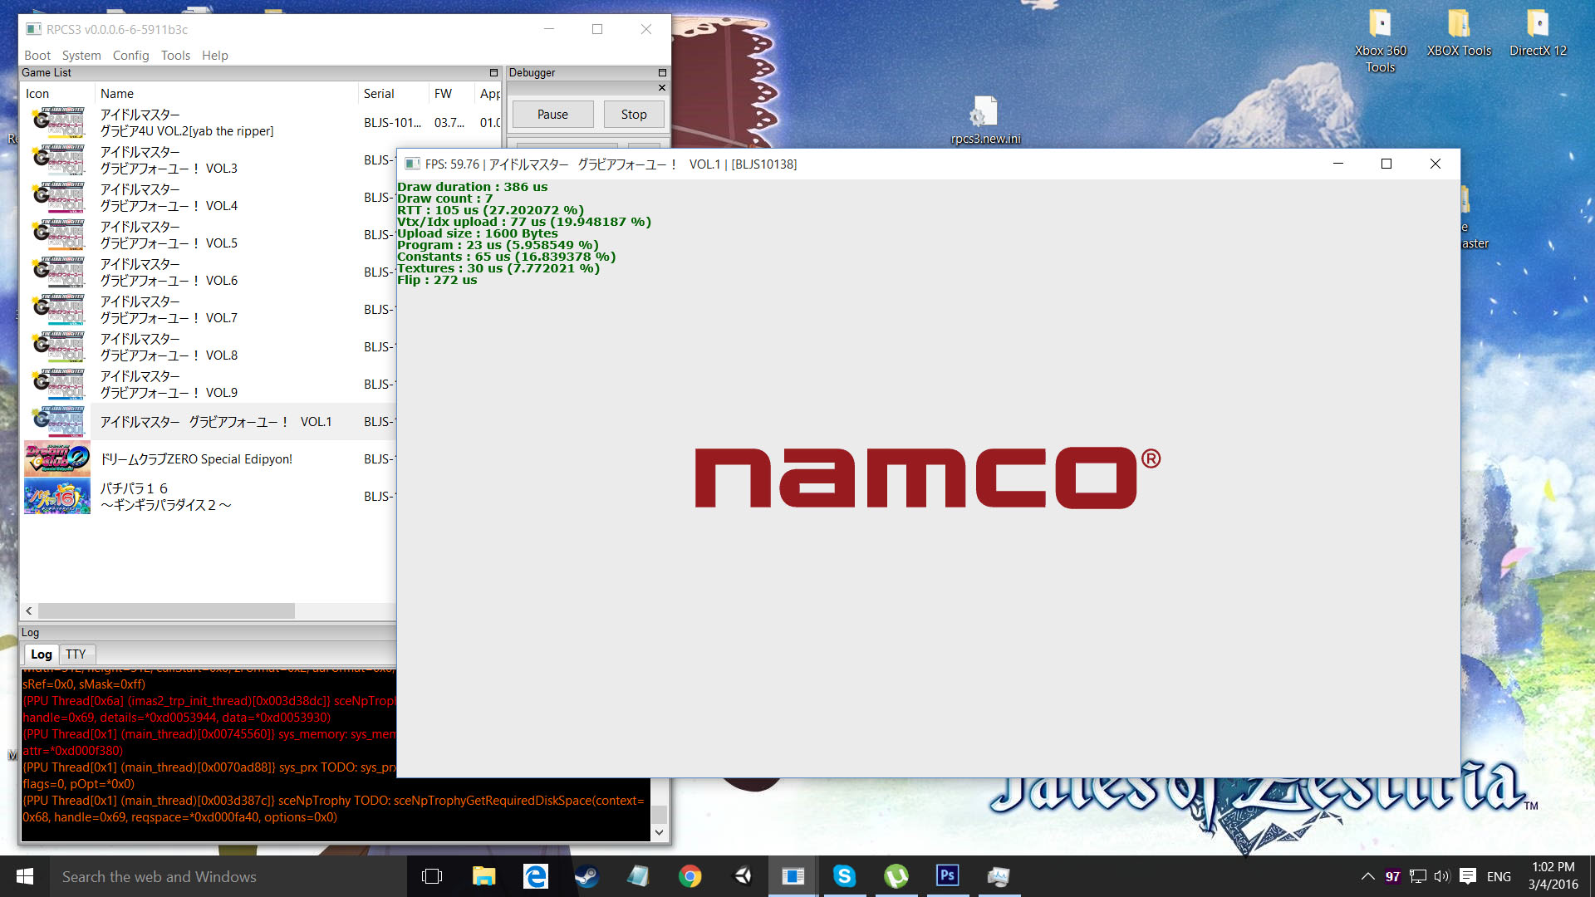Open the Action Center notifications
Screen dimensions: 1595x897
pos(1467,876)
